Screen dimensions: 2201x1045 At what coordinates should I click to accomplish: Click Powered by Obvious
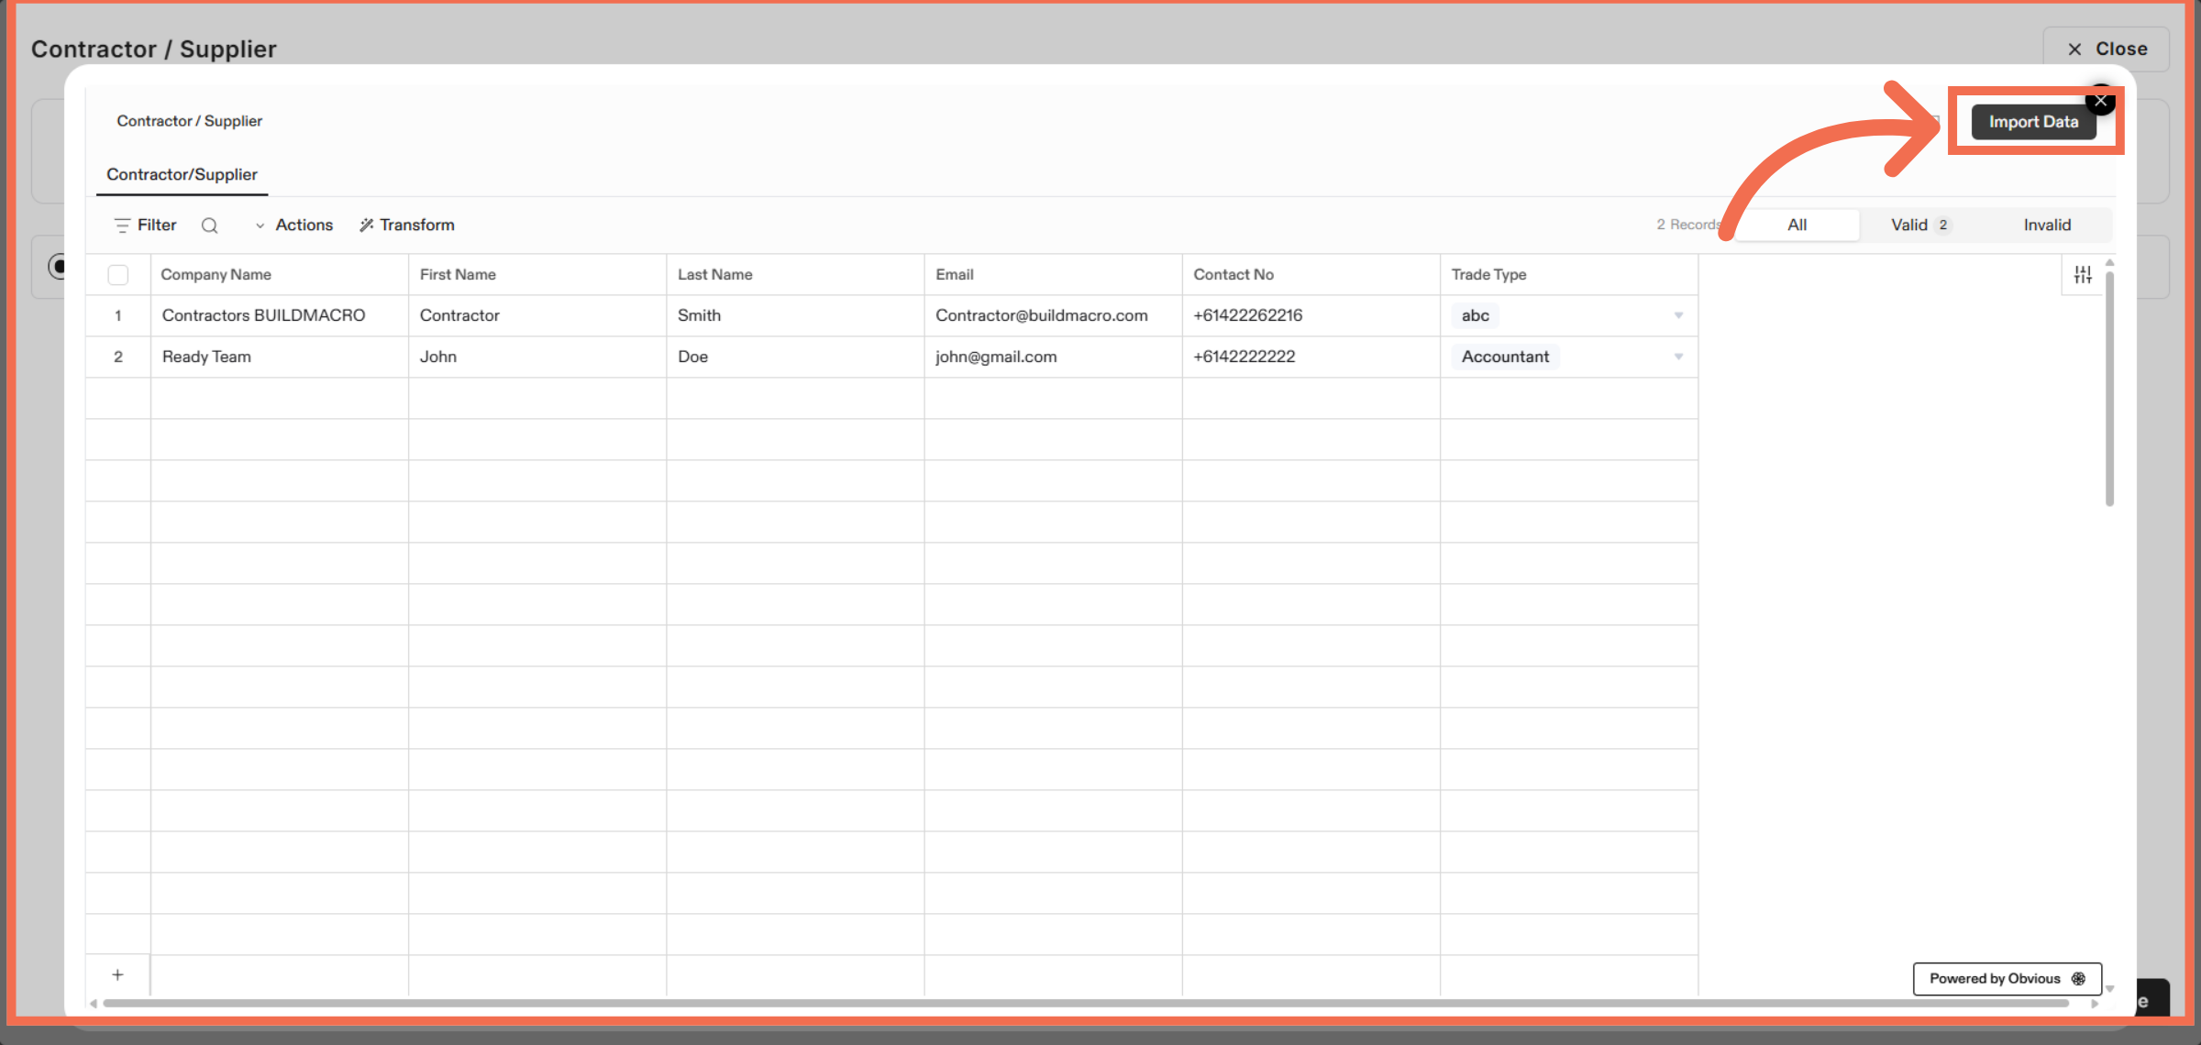tap(1993, 978)
